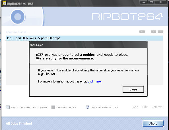Add a new job to queue
Viewport: 169px width, 130px height.
coord(135,107)
